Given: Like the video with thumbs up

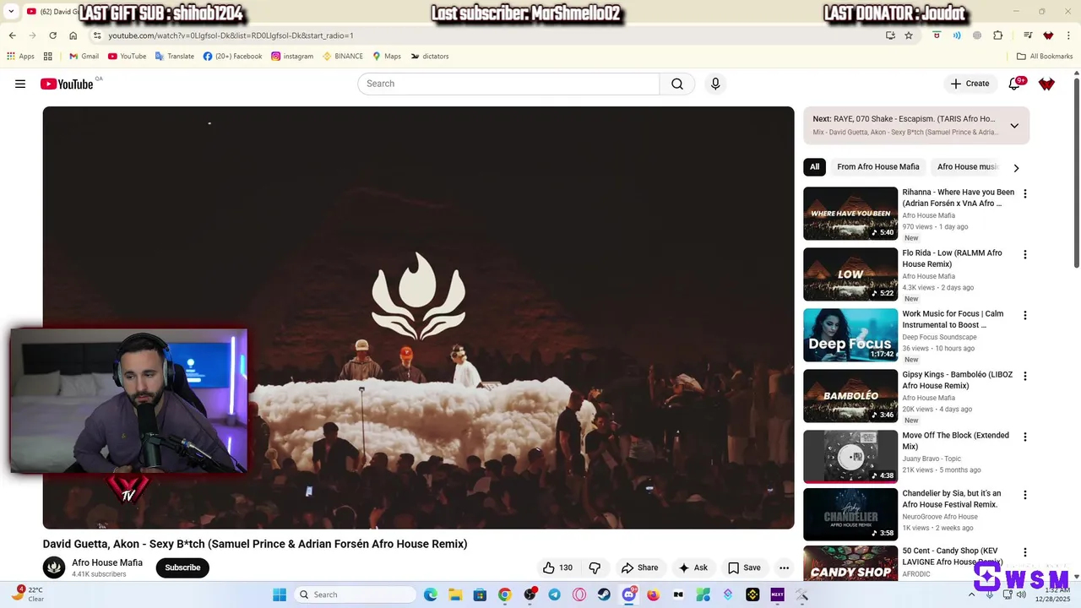Looking at the screenshot, I should (x=558, y=567).
